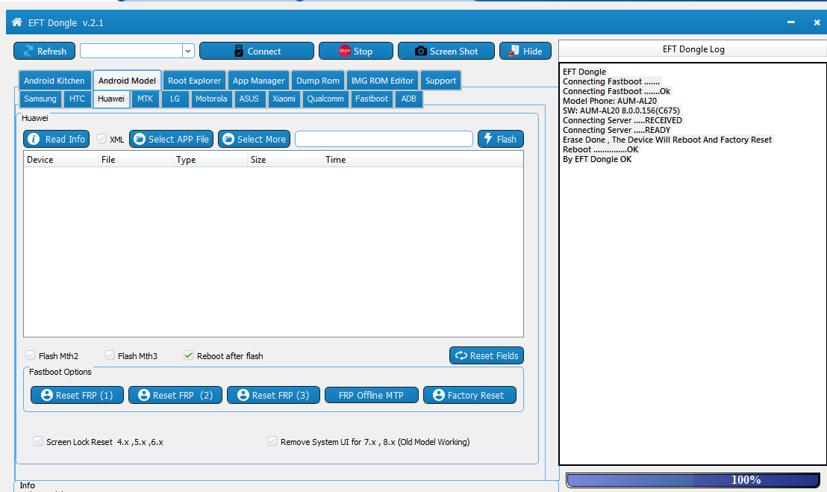Select the Fastboot tab

coord(371,99)
